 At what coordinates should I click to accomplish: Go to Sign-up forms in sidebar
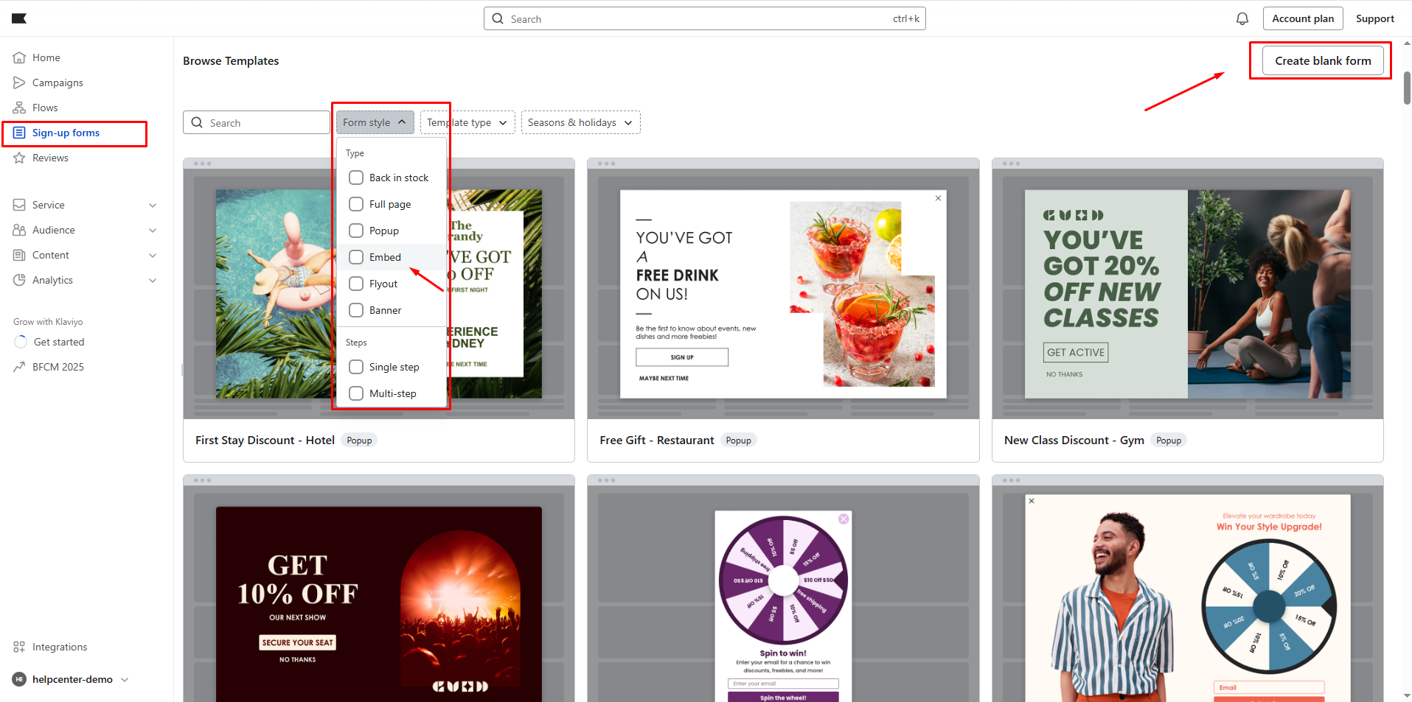[x=66, y=133]
